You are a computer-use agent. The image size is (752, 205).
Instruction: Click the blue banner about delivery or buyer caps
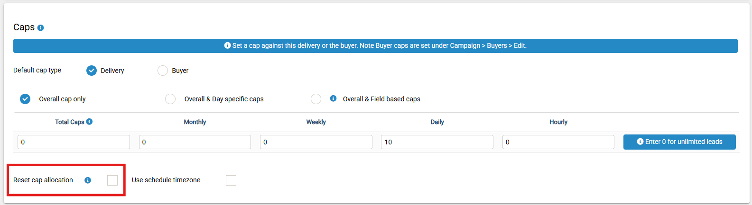[375, 46]
